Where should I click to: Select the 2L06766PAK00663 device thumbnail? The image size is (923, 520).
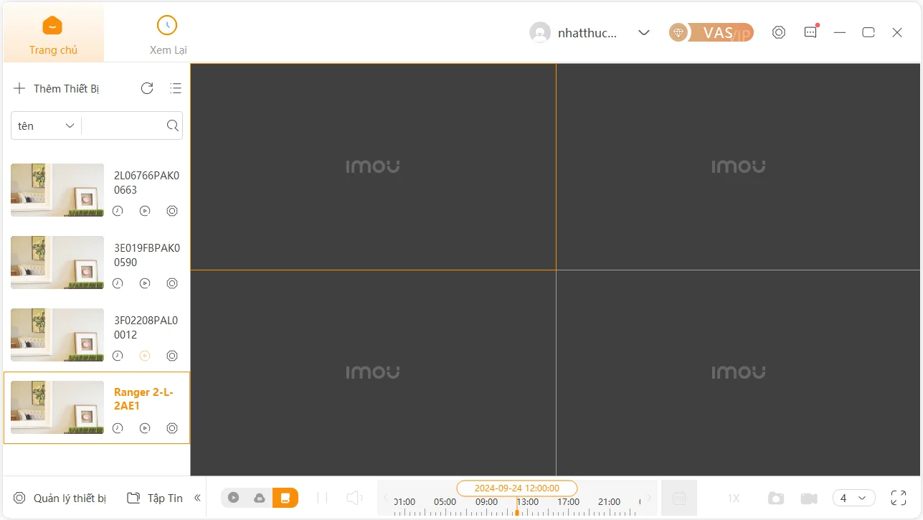[57, 190]
